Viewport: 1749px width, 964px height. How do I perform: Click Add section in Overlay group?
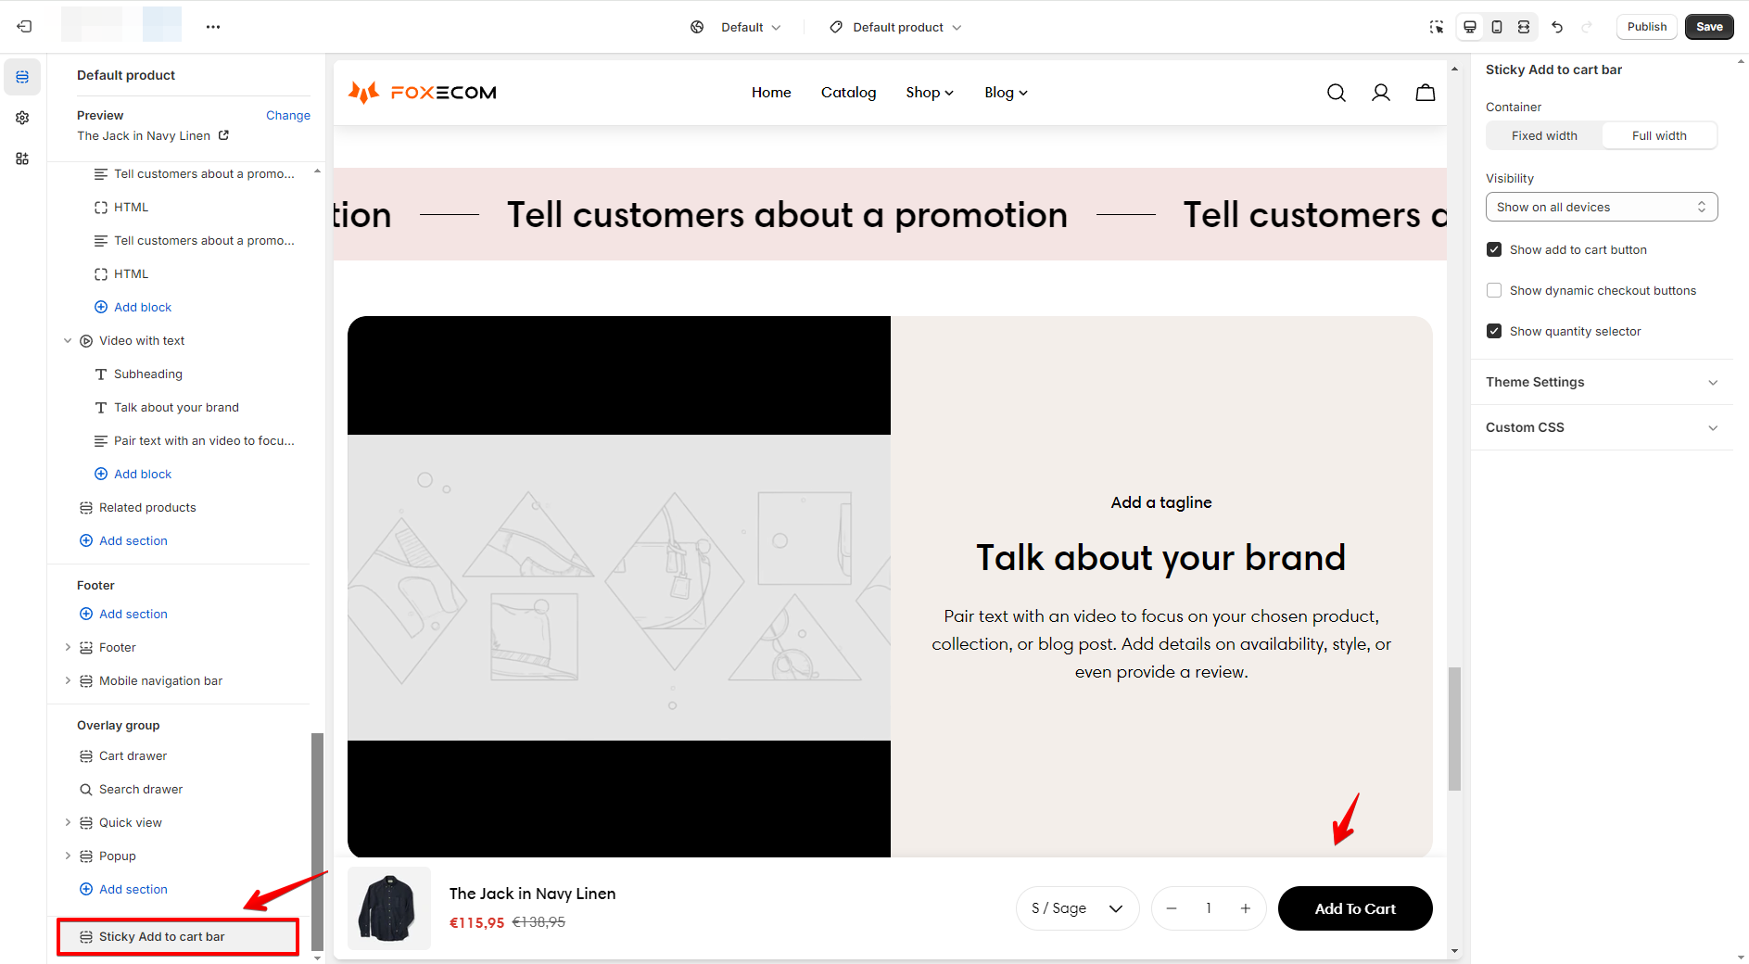tap(123, 889)
